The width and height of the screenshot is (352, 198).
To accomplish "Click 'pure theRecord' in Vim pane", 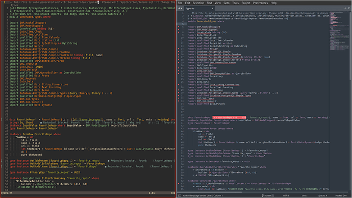I will point(32,155).
